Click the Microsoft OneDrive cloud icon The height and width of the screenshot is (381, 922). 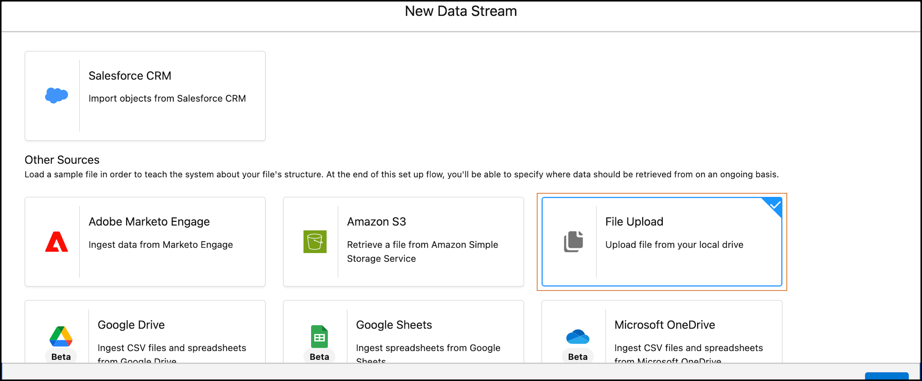[x=577, y=337]
